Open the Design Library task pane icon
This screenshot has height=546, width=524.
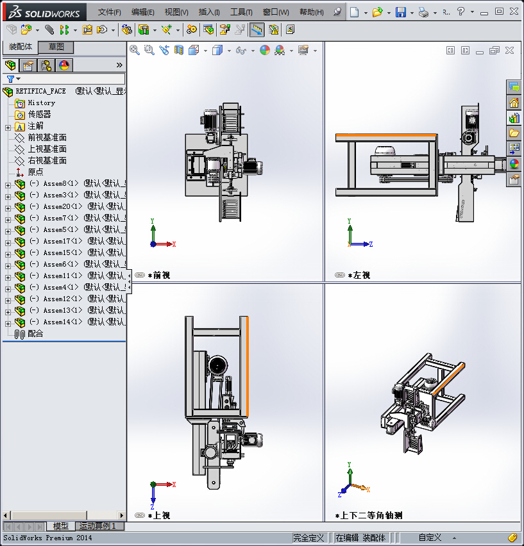click(514, 118)
